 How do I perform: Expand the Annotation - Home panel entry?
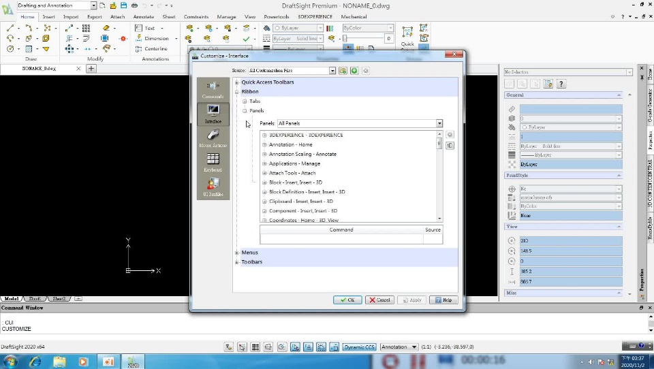point(264,144)
